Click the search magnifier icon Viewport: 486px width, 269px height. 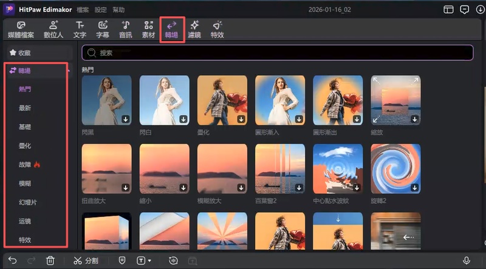(x=92, y=53)
